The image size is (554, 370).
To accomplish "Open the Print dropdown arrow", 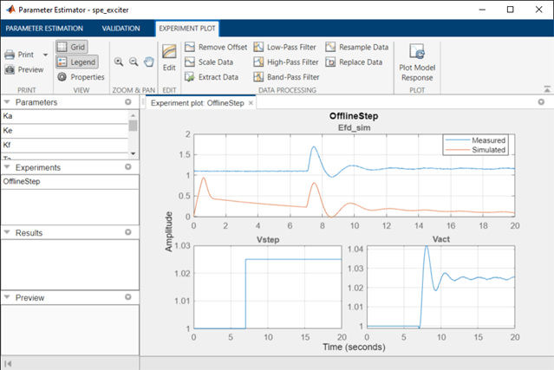I will [x=46, y=55].
